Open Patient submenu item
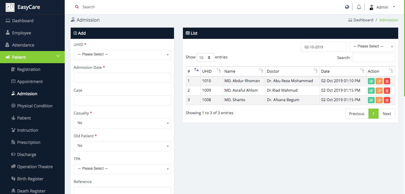Image resolution: width=405 pixels, height=194 pixels. point(32,118)
